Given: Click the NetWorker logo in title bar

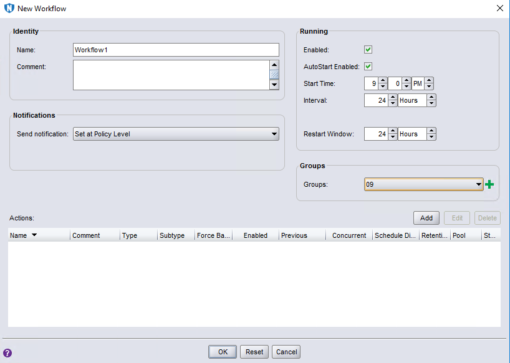Looking at the screenshot, I should coord(9,9).
